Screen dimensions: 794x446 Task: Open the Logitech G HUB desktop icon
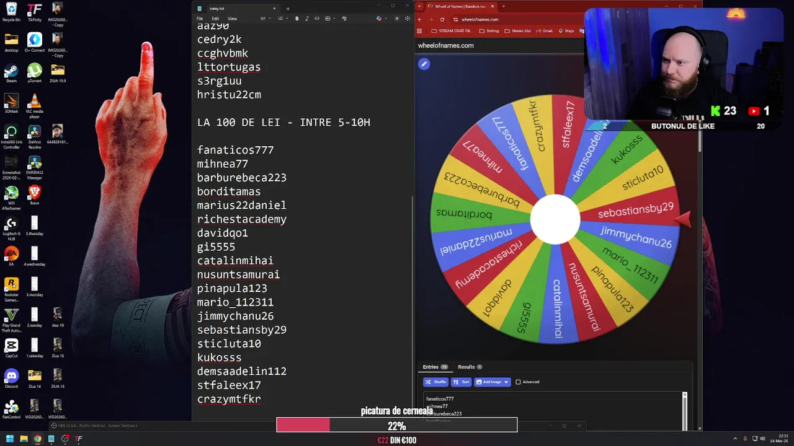(11, 229)
